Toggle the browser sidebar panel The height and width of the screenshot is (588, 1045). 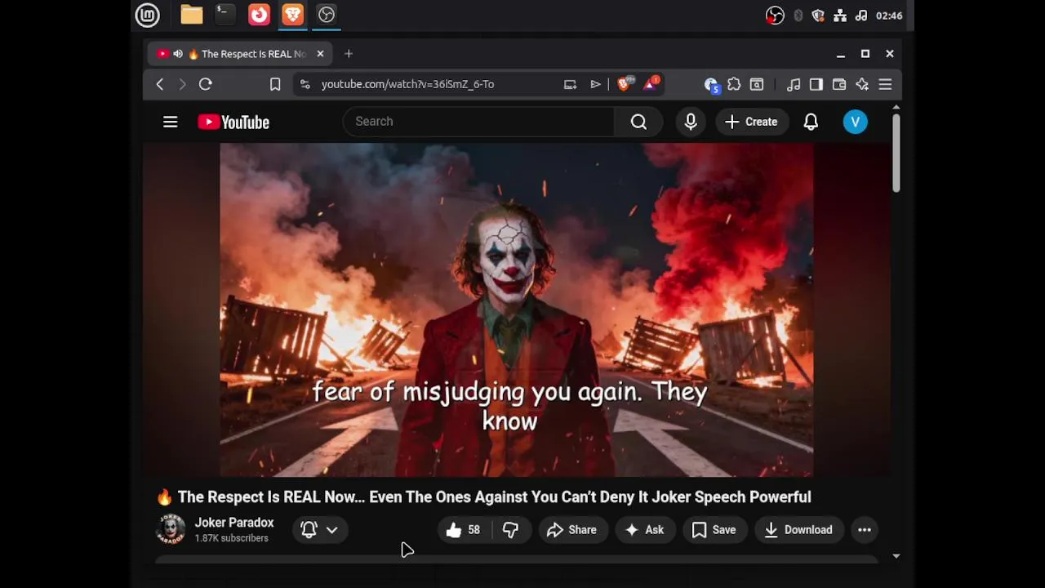click(x=816, y=84)
